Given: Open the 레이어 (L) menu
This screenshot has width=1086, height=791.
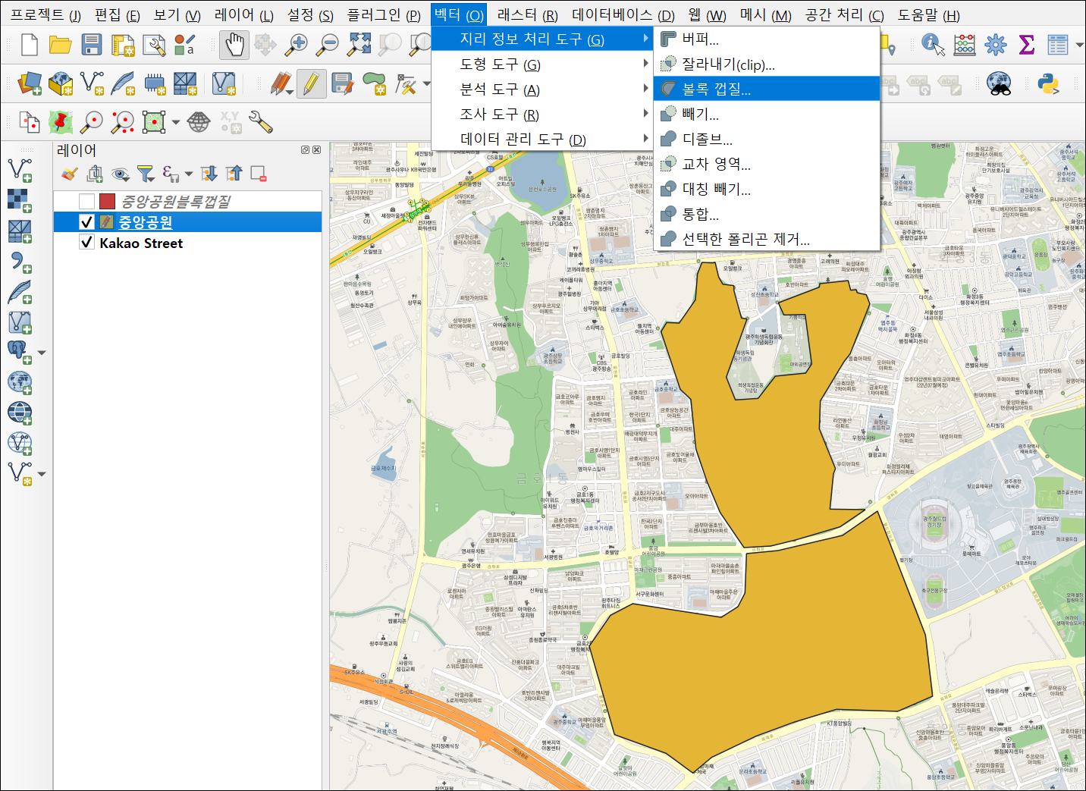Looking at the screenshot, I should (x=244, y=15).
